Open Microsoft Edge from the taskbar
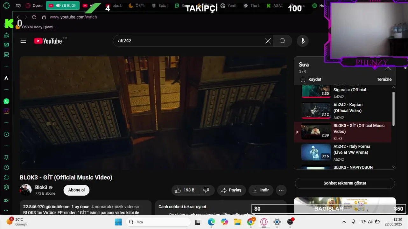408x229 pixels. 211,222
